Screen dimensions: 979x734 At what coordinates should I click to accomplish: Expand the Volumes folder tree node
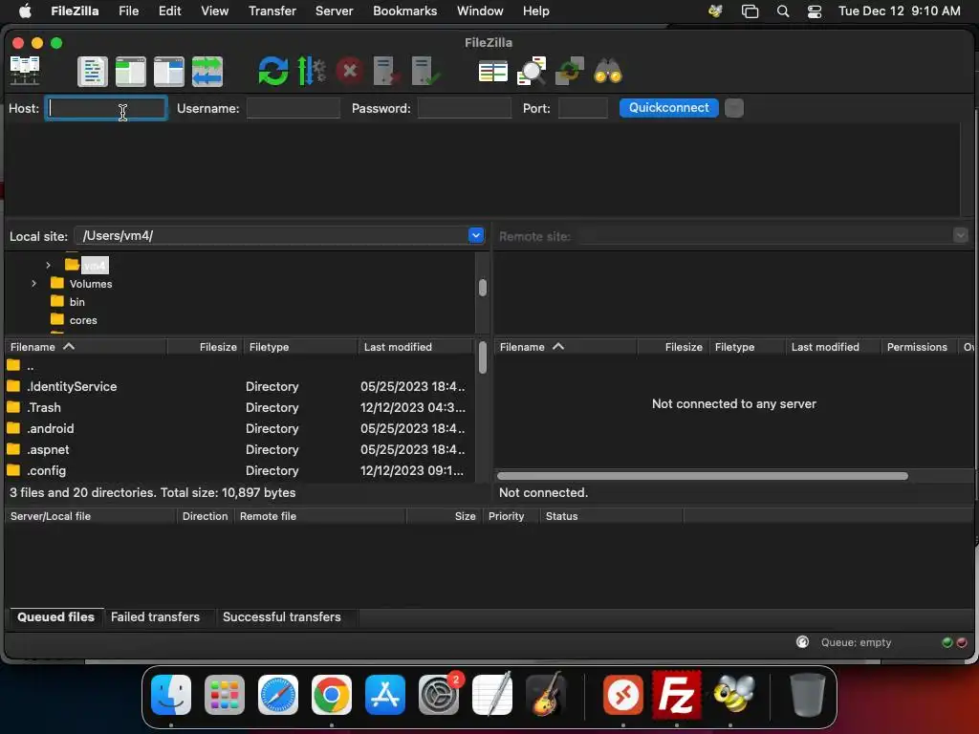point(33,283)
